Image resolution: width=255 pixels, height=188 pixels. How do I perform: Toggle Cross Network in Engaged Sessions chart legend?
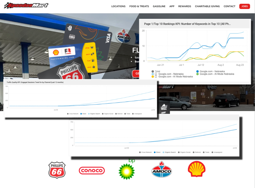pos(73,114)
